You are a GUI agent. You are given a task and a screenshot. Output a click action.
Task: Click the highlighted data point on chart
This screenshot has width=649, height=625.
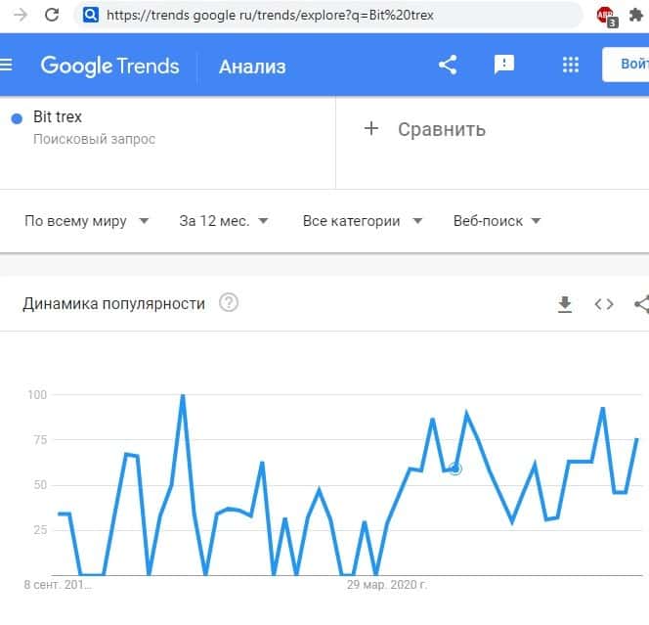pos(454,469)
